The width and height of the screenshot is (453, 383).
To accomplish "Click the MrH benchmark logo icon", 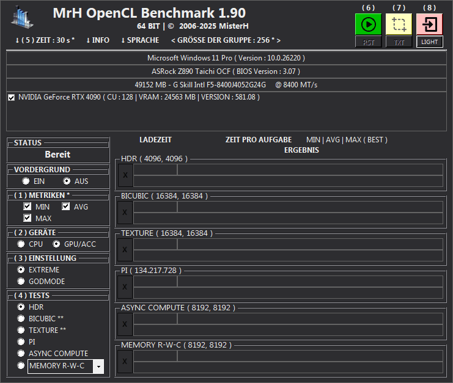I will point(22,17).
